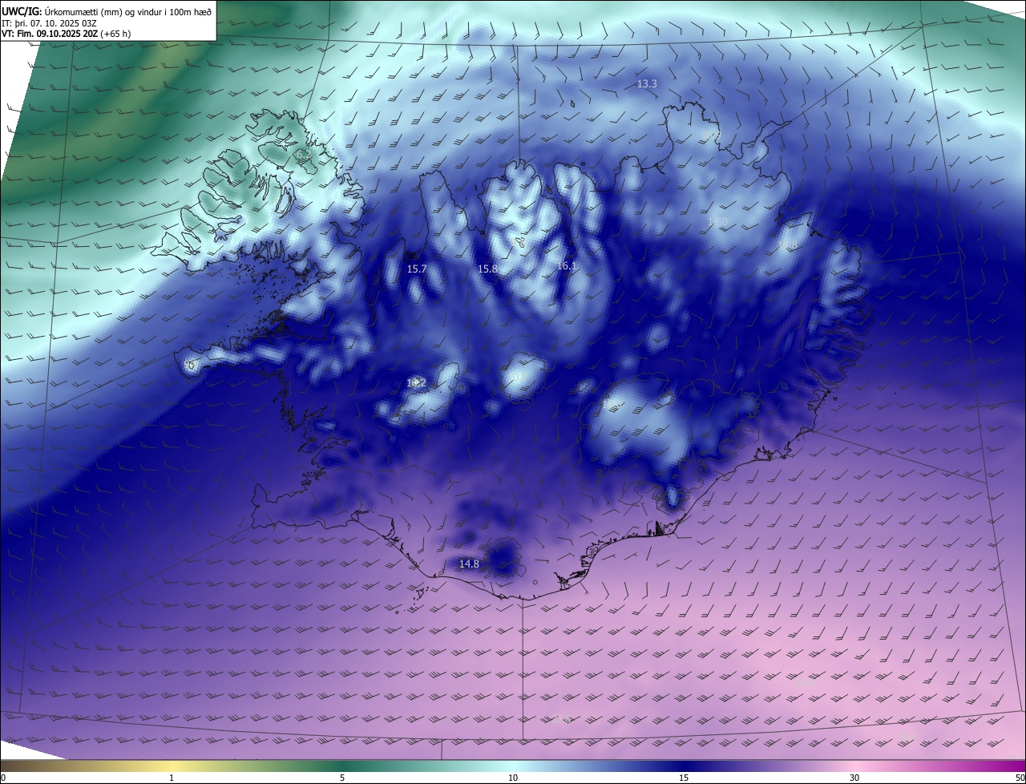Click the 11.0 value label in the northeast

tap(717, 222)
